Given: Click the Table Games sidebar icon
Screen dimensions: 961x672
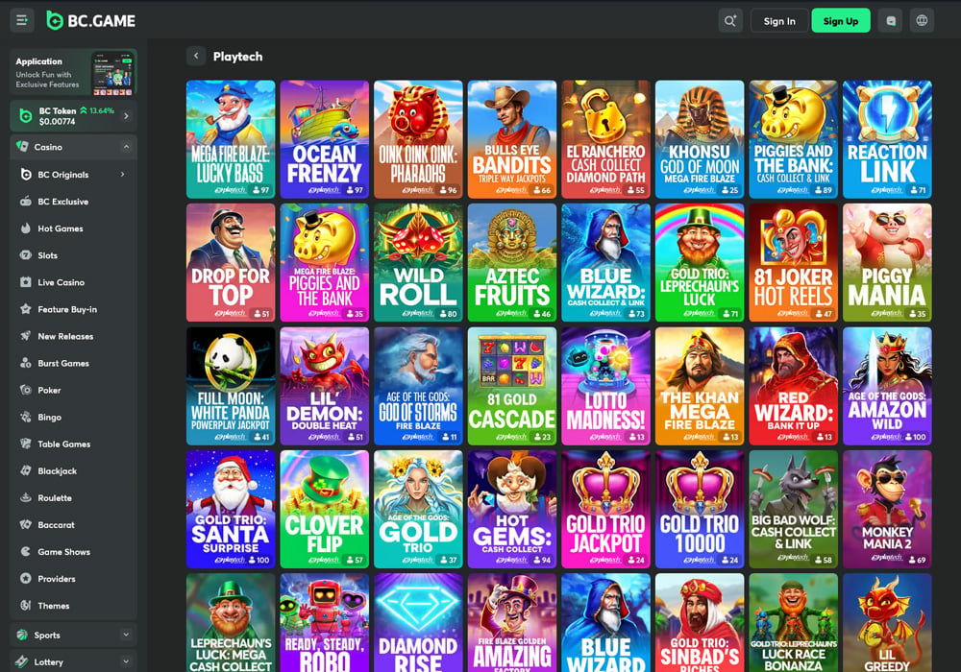Looking at the screenshot, I should coord(26,444).
